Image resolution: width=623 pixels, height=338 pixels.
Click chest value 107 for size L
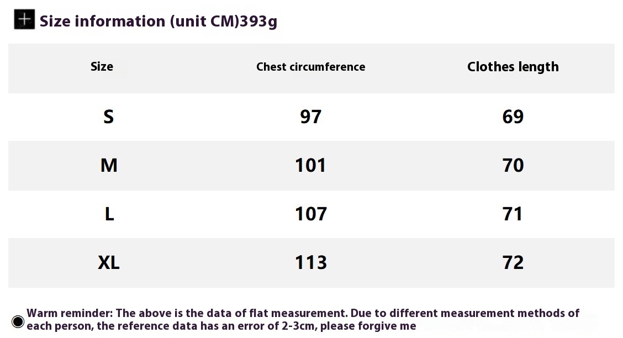[x=310, y=214]
